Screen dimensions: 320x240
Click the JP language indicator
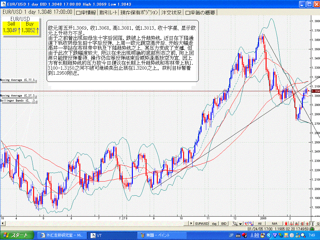(x=231, y=235)
